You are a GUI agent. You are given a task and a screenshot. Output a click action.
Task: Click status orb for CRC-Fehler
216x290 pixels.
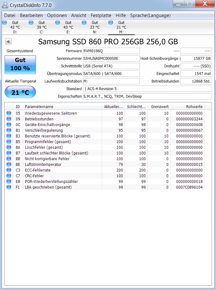[x=9, y=176]
